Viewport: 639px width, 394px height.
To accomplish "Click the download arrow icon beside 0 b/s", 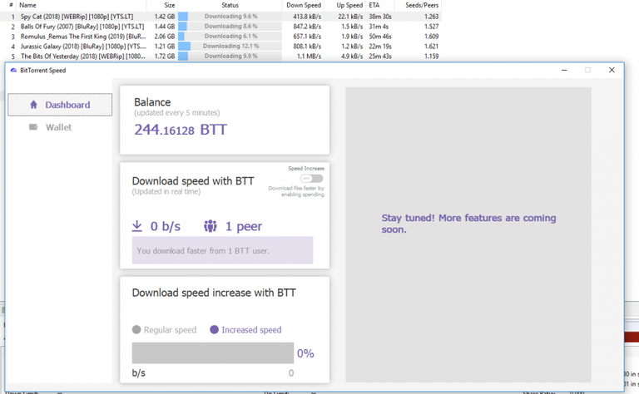I will [137, 226].
